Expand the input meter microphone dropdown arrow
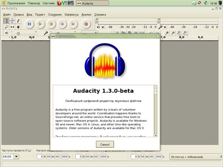The width and height of the screenshot is (223, 167). point(165,27)
